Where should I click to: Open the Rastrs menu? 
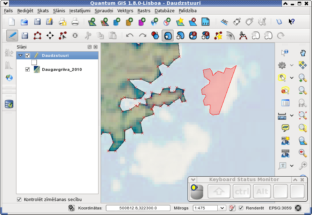144,11
